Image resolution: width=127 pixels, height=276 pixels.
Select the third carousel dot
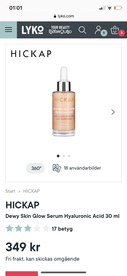(69, 156)
